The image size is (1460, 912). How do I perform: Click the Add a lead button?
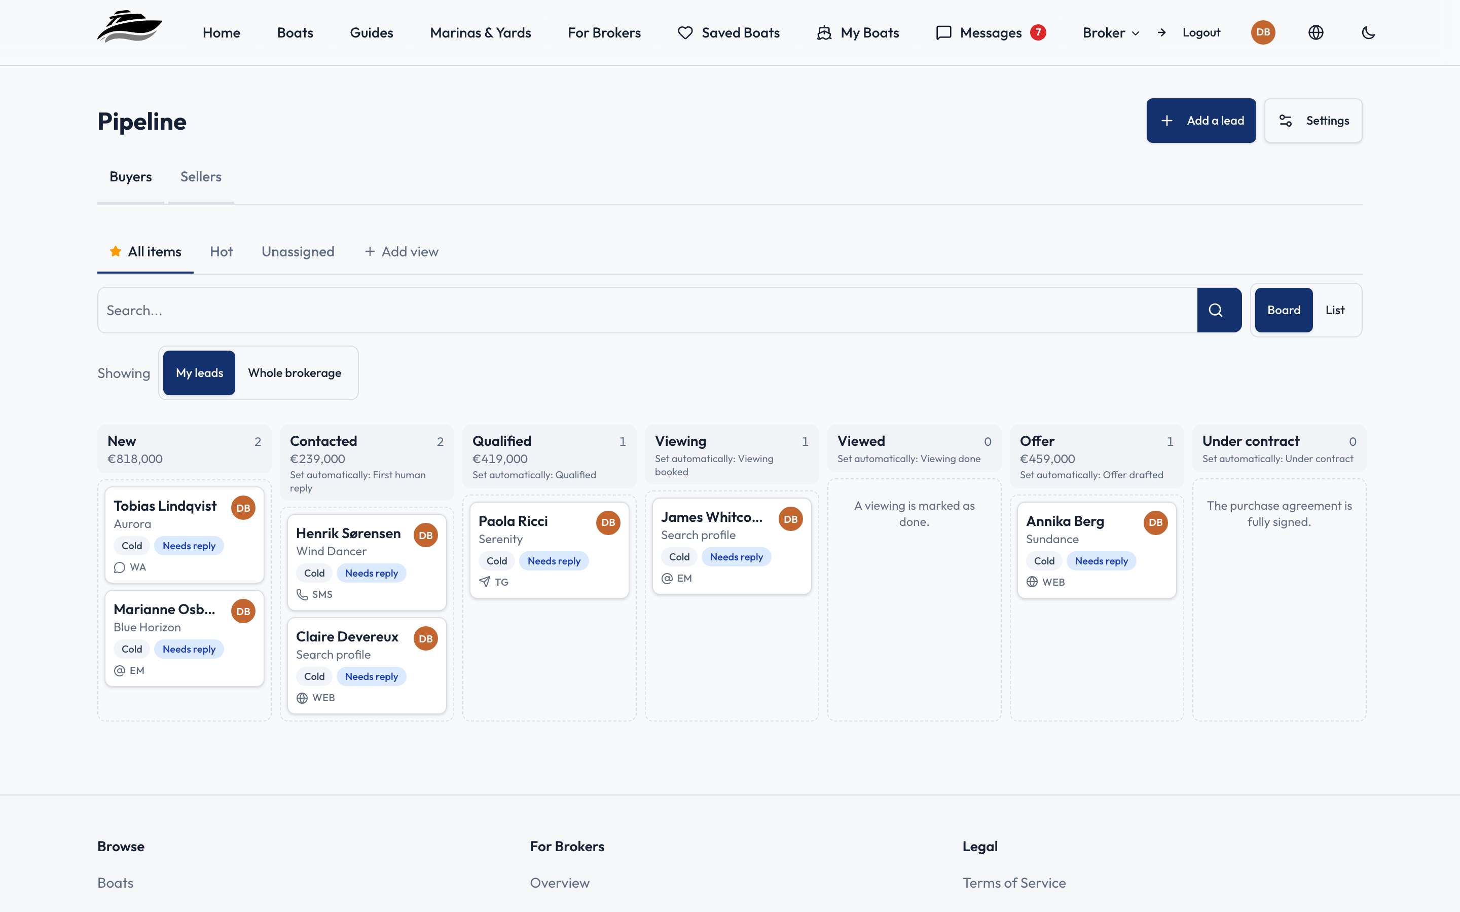pyautogui.click(x=1200, y=121)
